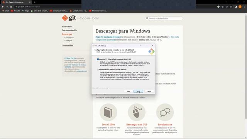
Task: Click Next in Git Setup dialog
Action: 138,92
